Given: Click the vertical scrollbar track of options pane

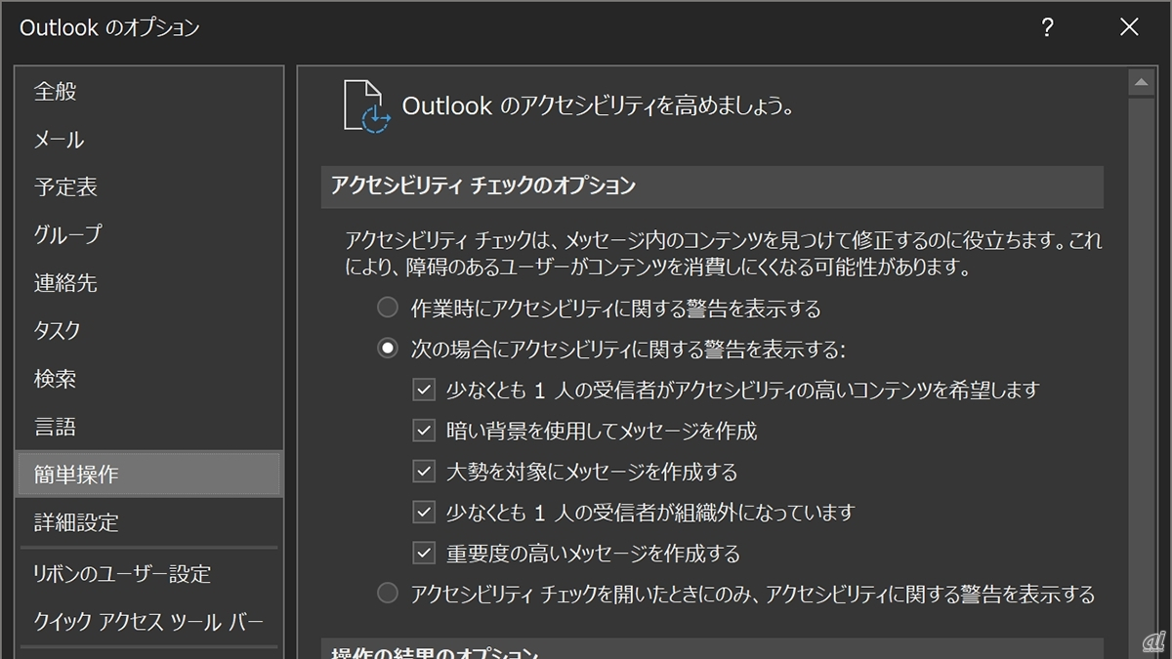Looking at the screenshot, I should point(1142,377).
